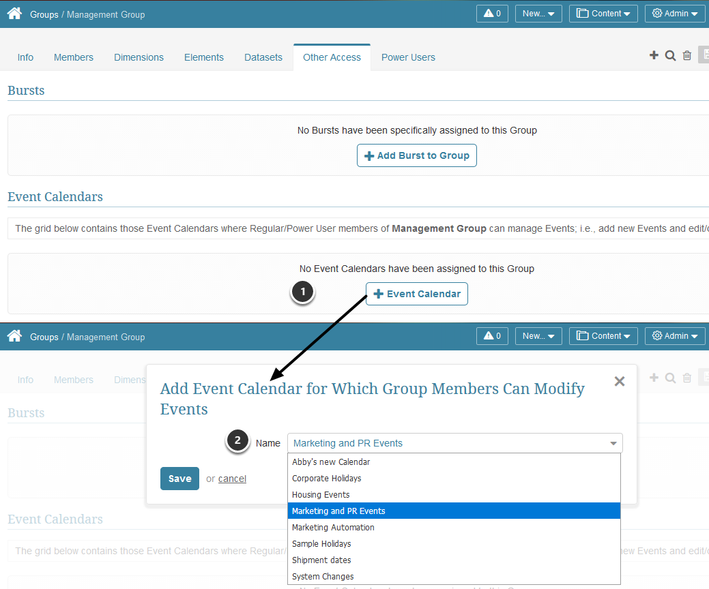
Task: Open the Elements tab
Action: 204,57
